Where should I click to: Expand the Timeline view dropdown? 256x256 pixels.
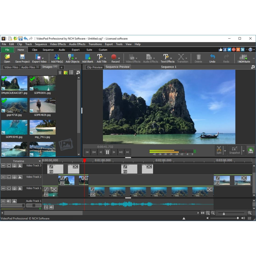[x=40, y=161]
